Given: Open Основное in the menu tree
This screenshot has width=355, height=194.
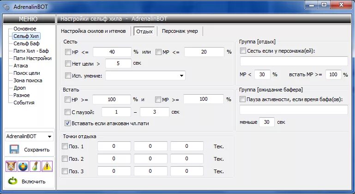Looking at the screenshot, I should click(24, 29).
